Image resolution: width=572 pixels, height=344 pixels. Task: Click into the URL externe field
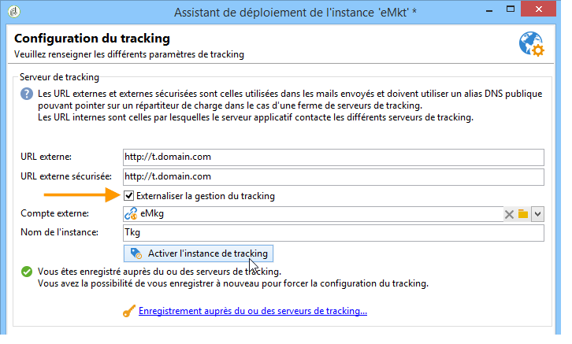coord(333,157)
